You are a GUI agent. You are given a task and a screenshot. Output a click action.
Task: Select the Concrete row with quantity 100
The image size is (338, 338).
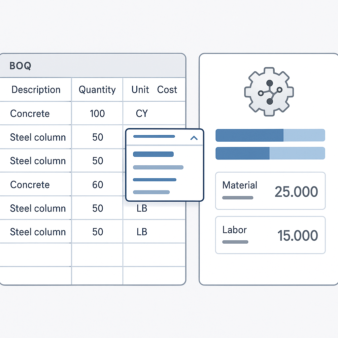pyautogui.click(x=93, y=113)
